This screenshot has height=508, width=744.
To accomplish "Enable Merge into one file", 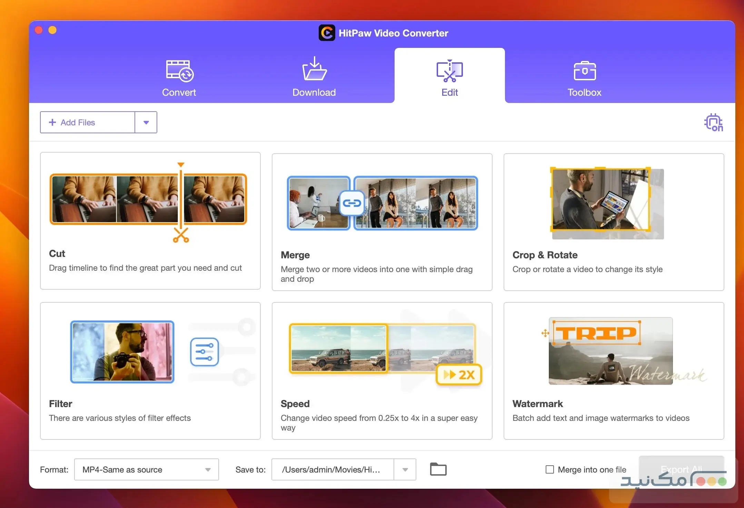I will (549, 469).
